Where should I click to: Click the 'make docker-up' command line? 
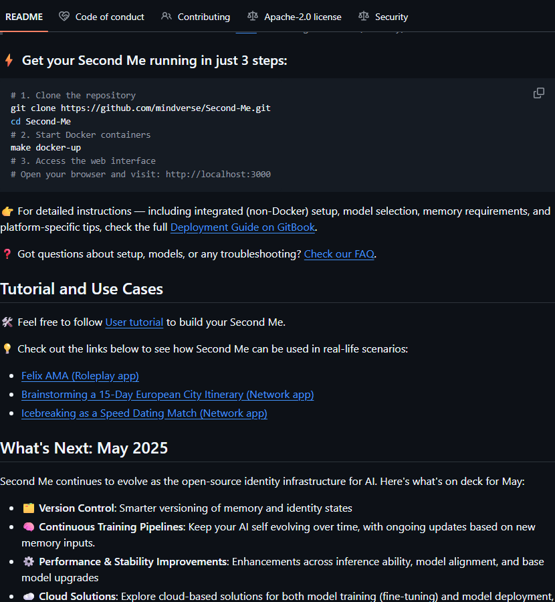click(45, 148)
